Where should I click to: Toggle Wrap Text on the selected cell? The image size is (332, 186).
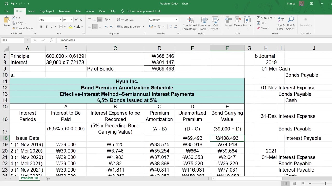[126, 20]
